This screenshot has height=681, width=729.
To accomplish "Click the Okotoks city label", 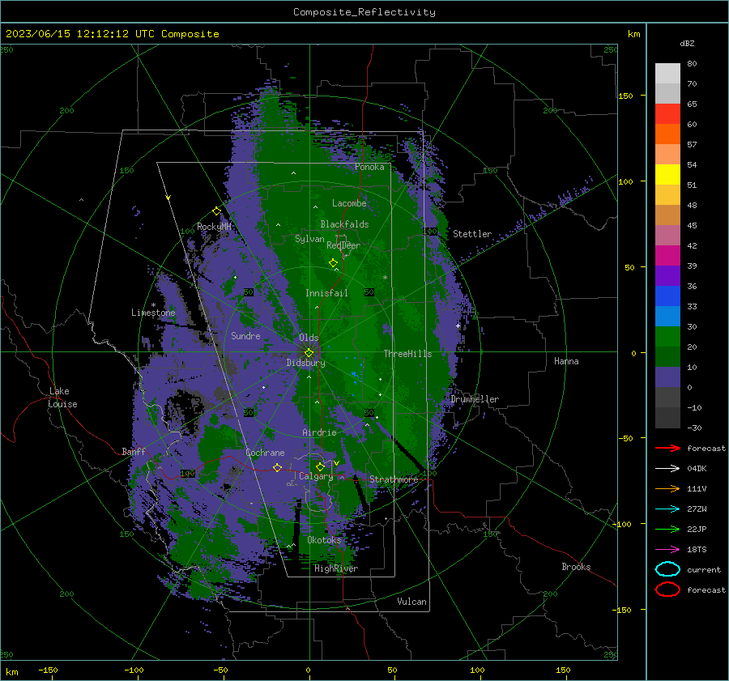I will click(x=324, y=540).
